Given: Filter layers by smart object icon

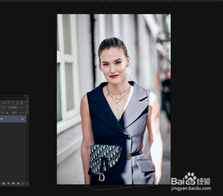Looking at the screenshot, I should point(21,103).
